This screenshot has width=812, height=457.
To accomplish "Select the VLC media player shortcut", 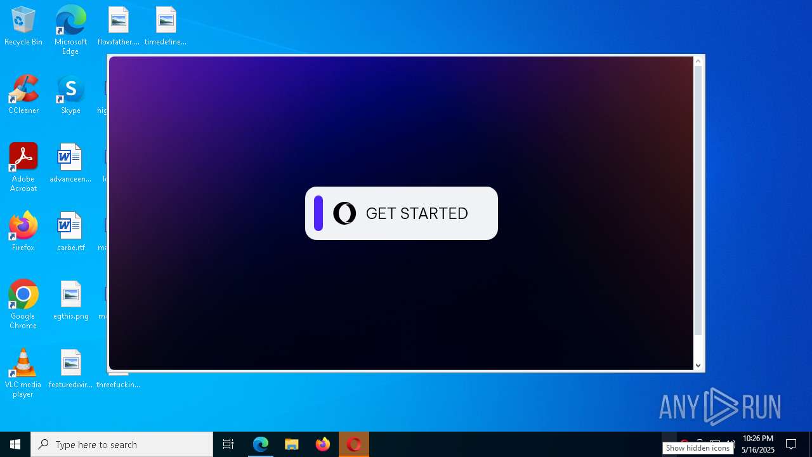I will [23, 373].
